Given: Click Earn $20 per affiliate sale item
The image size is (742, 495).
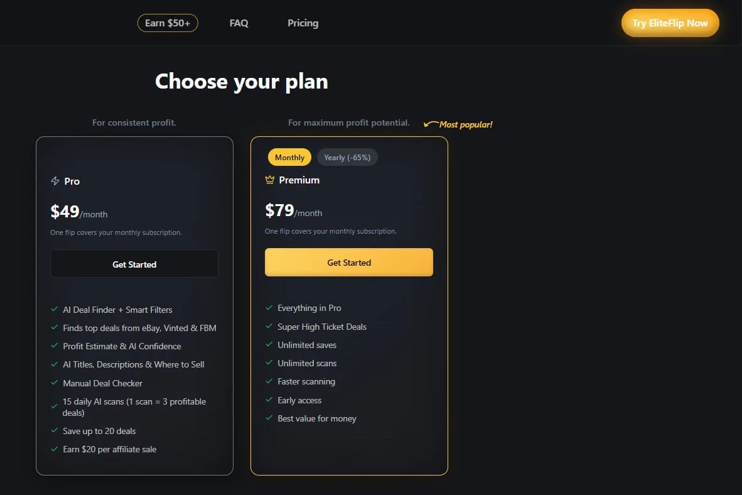Looking at the screenshot, I should pos(110,449).
